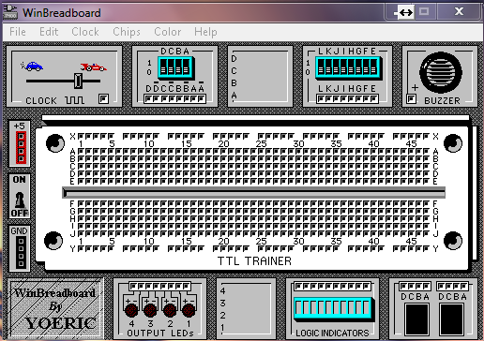
Task: Open the File menu
Action: click(18, 32)
